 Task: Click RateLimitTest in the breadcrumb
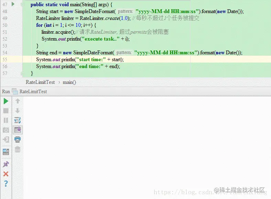pyautogui.click(x=40, y=82)
